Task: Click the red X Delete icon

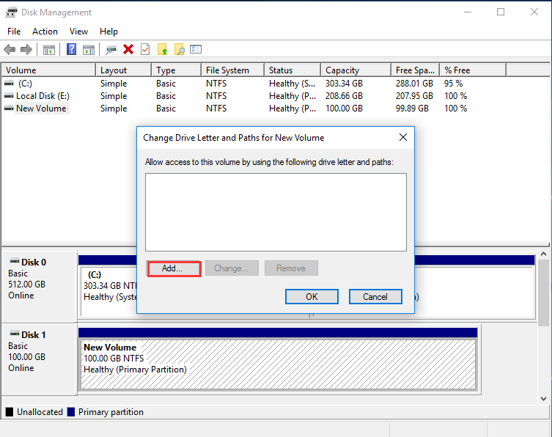Action: pos(128,49)
